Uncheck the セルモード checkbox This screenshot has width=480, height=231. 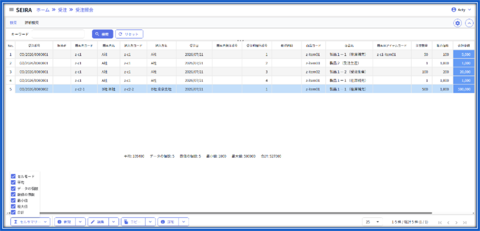point(13,176)
